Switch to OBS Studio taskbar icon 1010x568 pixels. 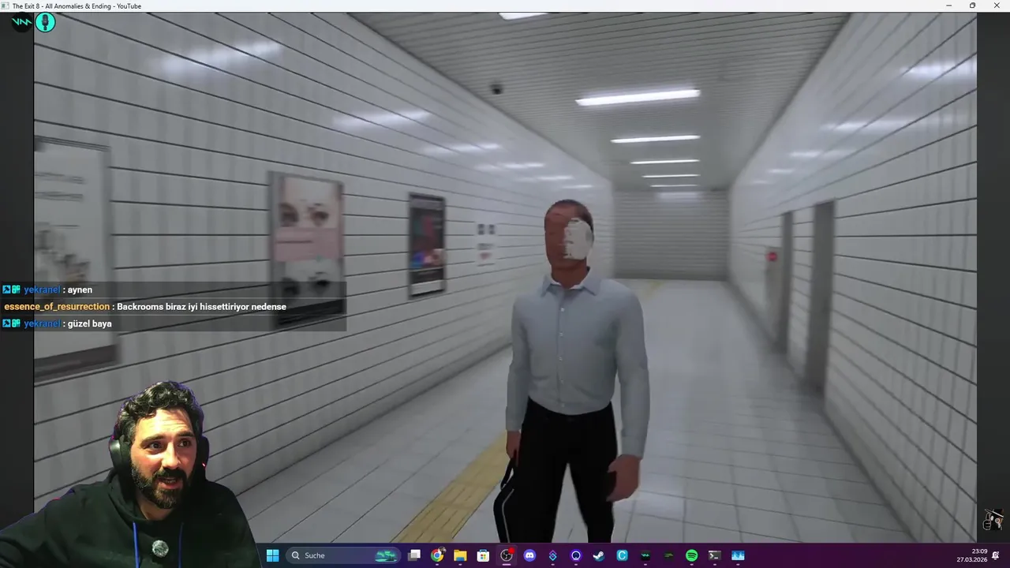(507, 555)
